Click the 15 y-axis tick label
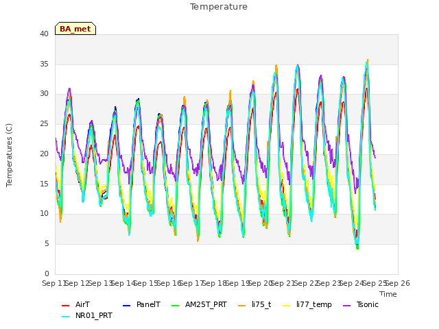The height and width of the screenshot is (329, 439). (44, 184)
